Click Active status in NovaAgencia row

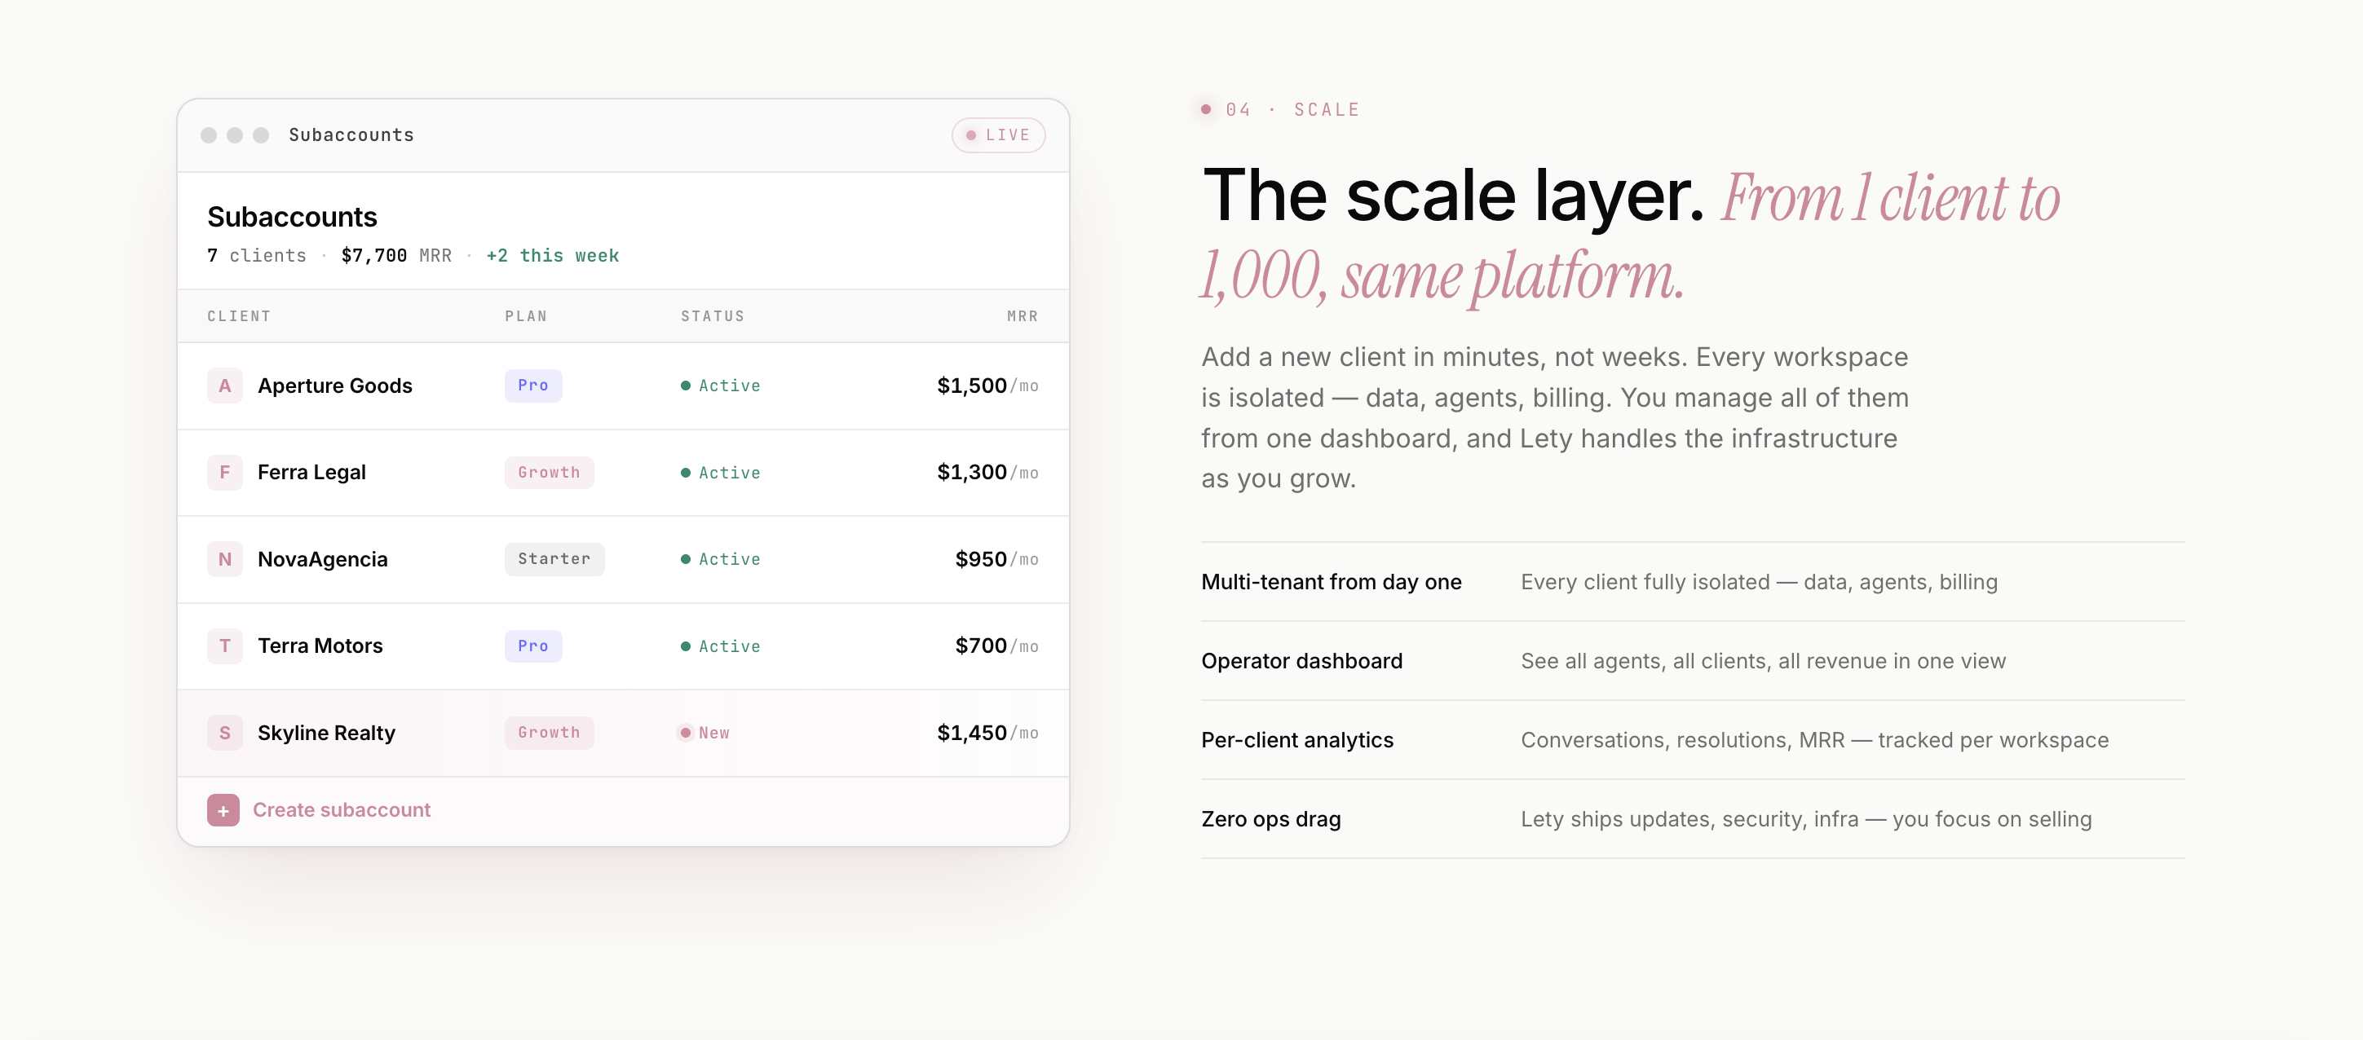(720, 559)
